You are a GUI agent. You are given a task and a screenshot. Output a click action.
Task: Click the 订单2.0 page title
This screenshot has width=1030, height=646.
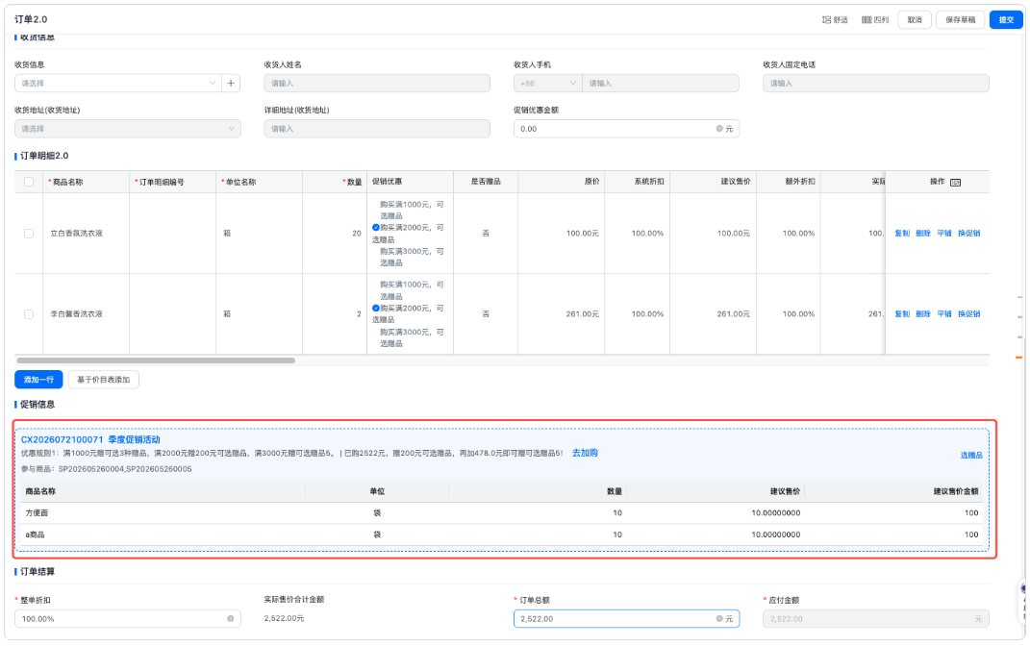pos(31,19)
